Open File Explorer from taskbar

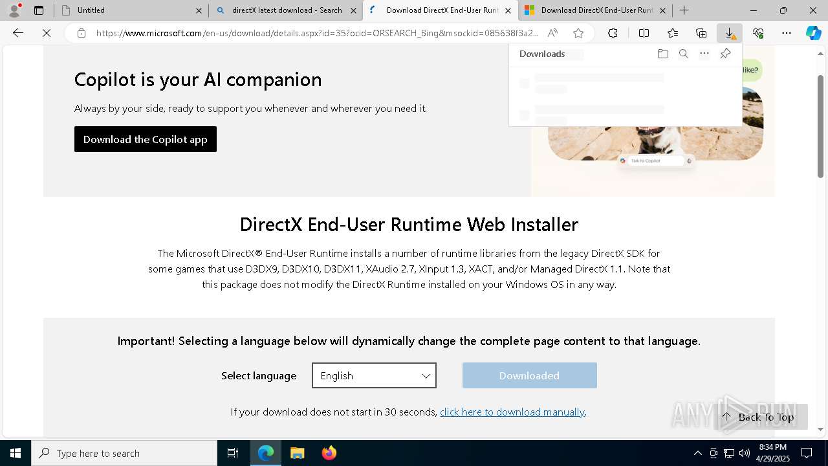(297, 453)
